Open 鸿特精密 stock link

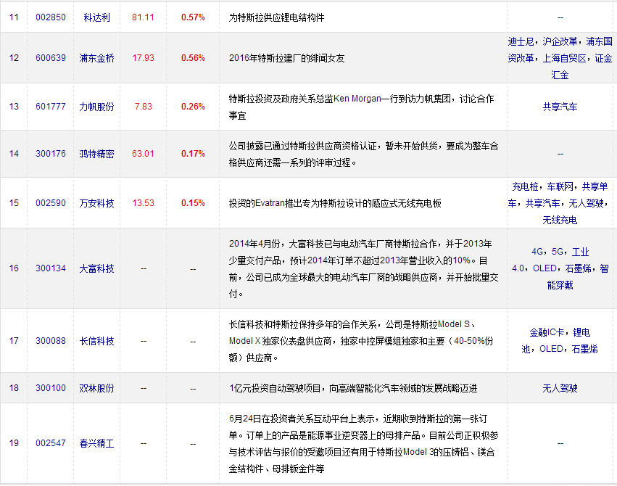(96, 154)
